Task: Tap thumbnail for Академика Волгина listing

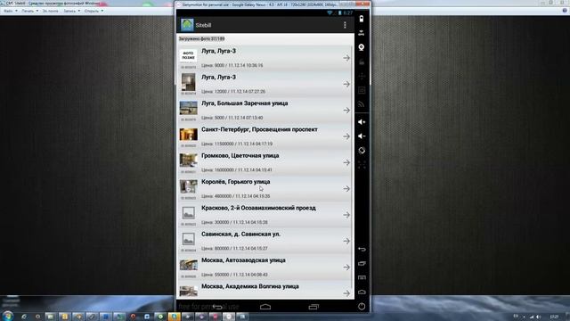Action: click(188, 291)
